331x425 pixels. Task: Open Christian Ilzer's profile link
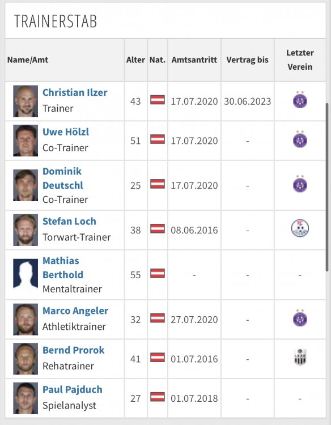point(75,92)
